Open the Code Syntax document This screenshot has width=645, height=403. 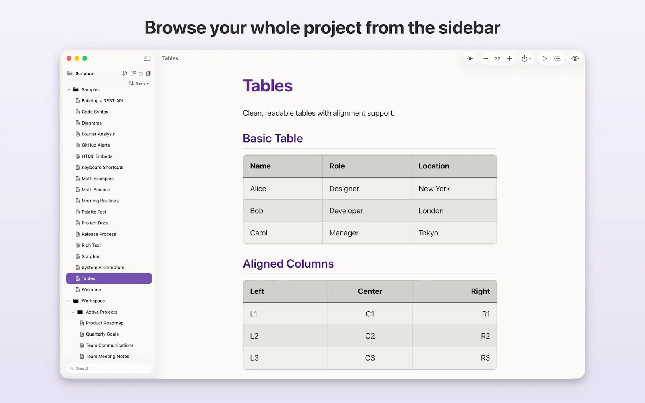tap(109, 112)
